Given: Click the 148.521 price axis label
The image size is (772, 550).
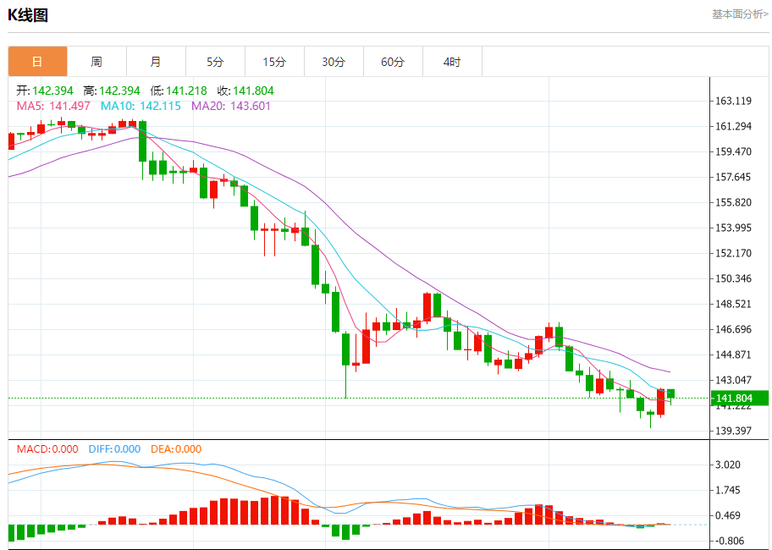Looking at the screenshot, I should click(733, 304).
